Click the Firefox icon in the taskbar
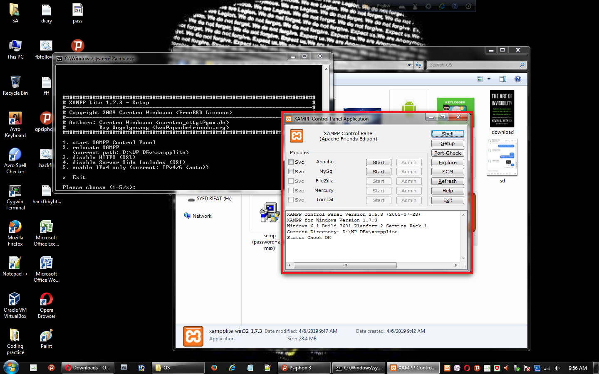599x374 pixels. click(214, 368)
